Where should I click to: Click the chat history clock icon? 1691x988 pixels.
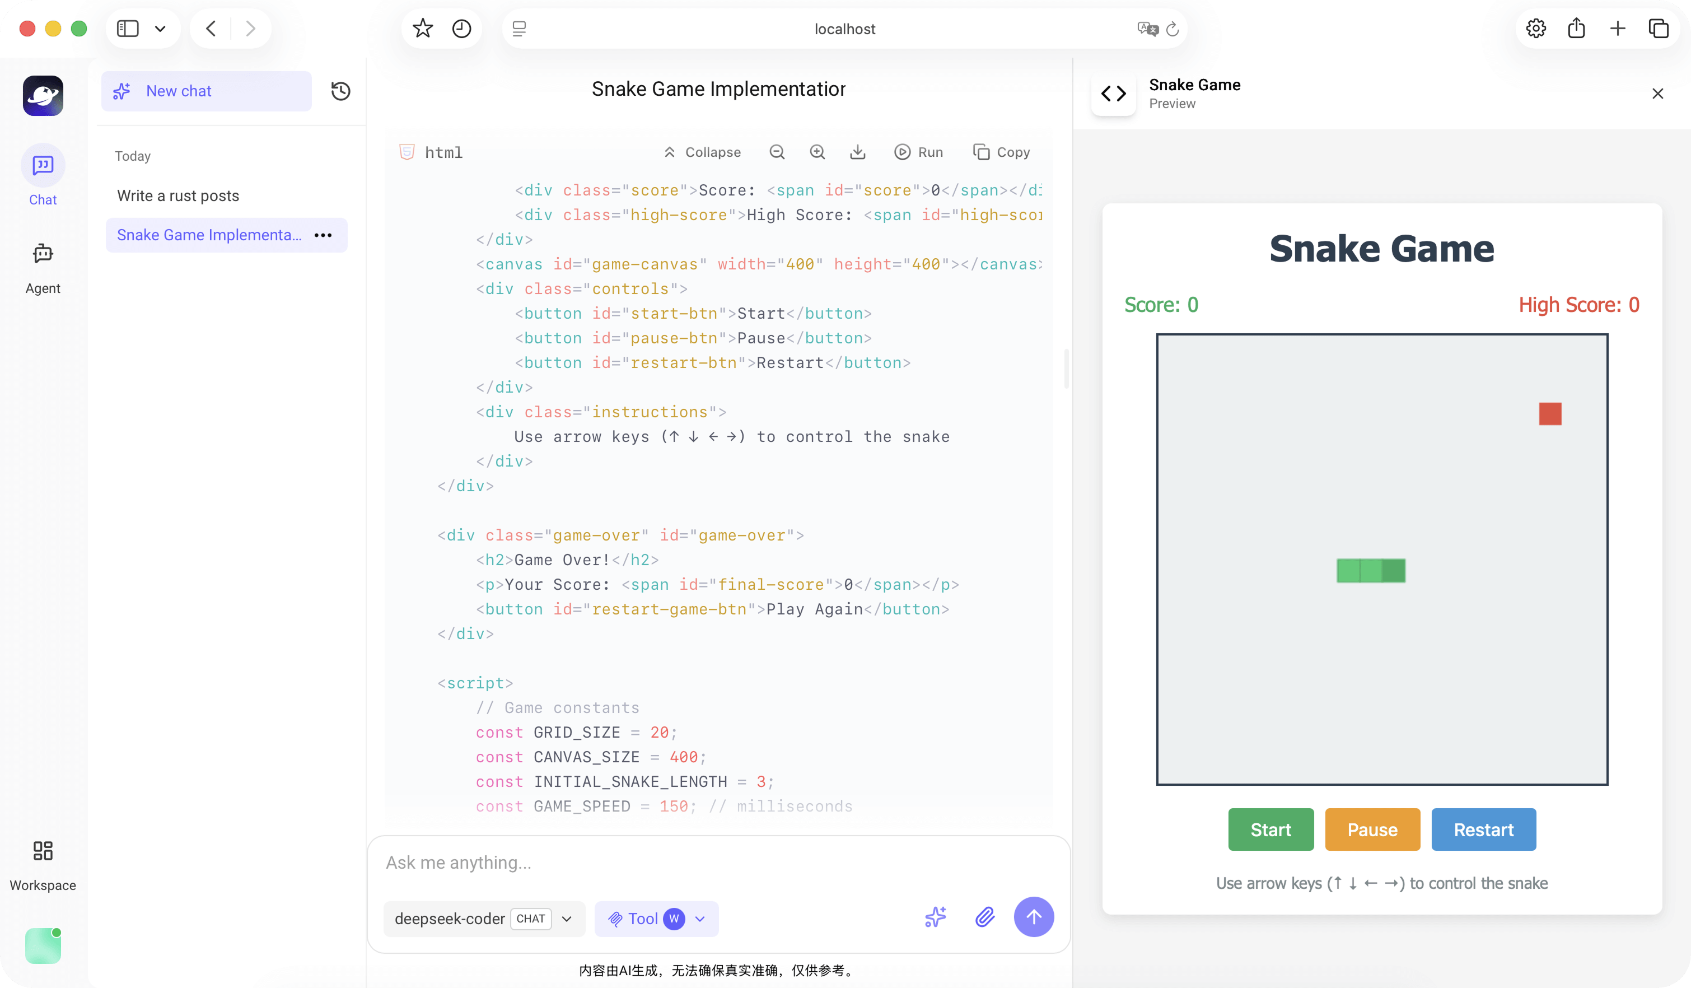[341, 91]
